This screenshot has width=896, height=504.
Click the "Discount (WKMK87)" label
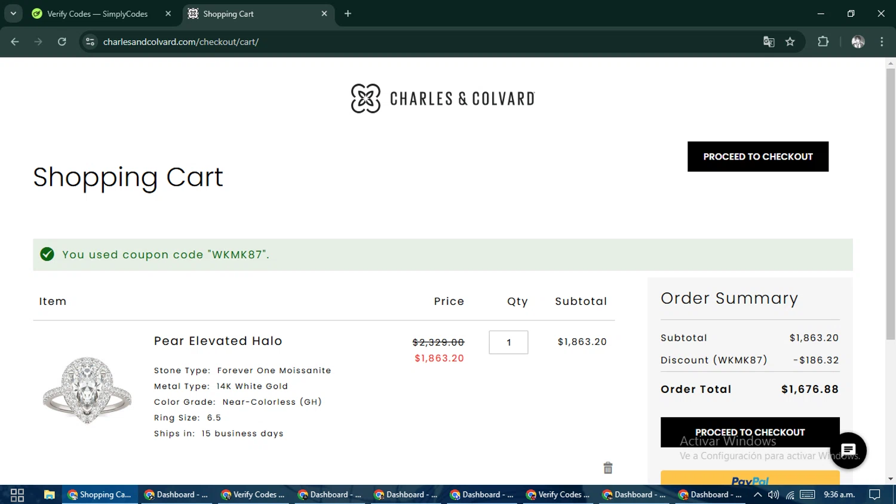pos(714,360)
